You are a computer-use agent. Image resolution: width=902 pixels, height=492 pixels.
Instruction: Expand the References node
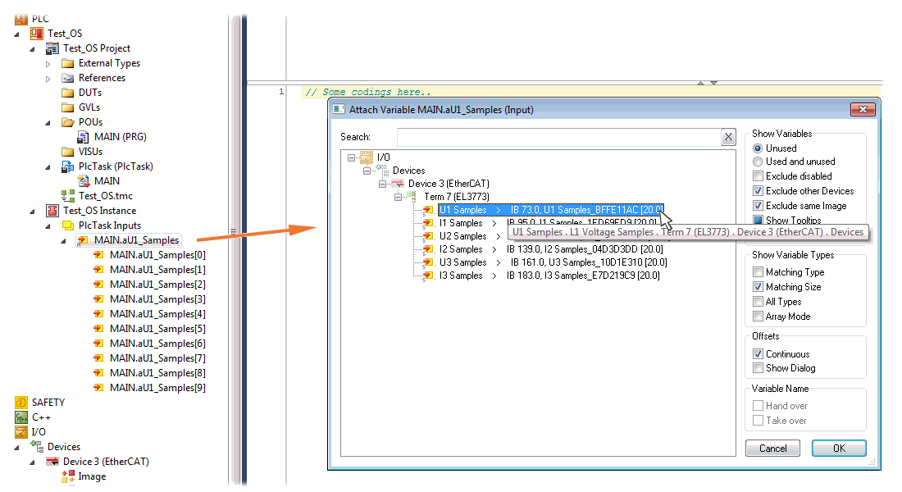click(x=48, y=79)
